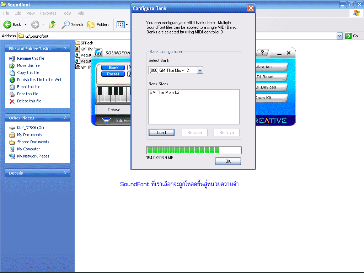Click the SoundFont help question mark
364x273 pixels.
tap(262, 53)
